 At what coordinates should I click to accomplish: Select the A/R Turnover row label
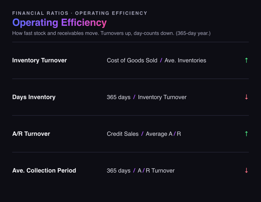[31, 134]
